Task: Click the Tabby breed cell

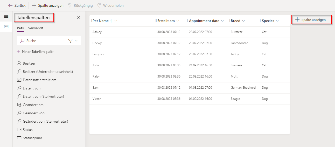Action: [x=235, y=54]
